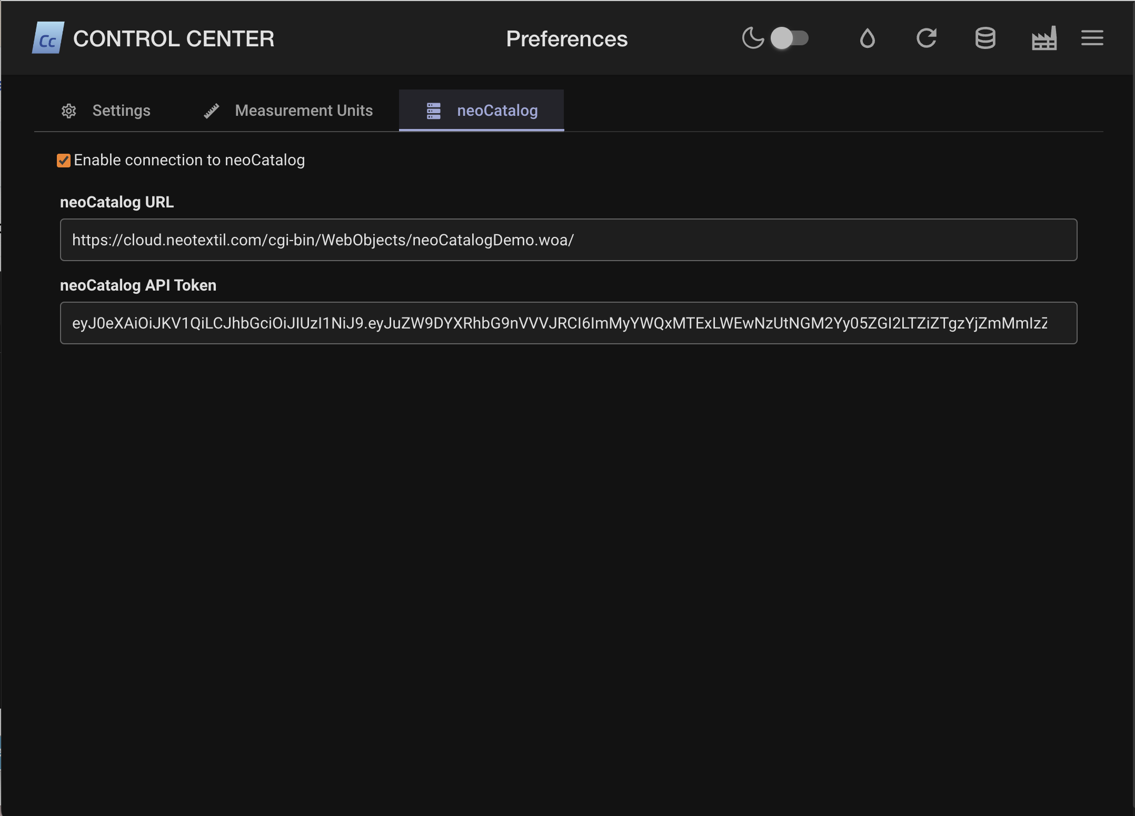Select the neoCatalog tab
This screenshot has height=816, width=1135.
[497, 111]
